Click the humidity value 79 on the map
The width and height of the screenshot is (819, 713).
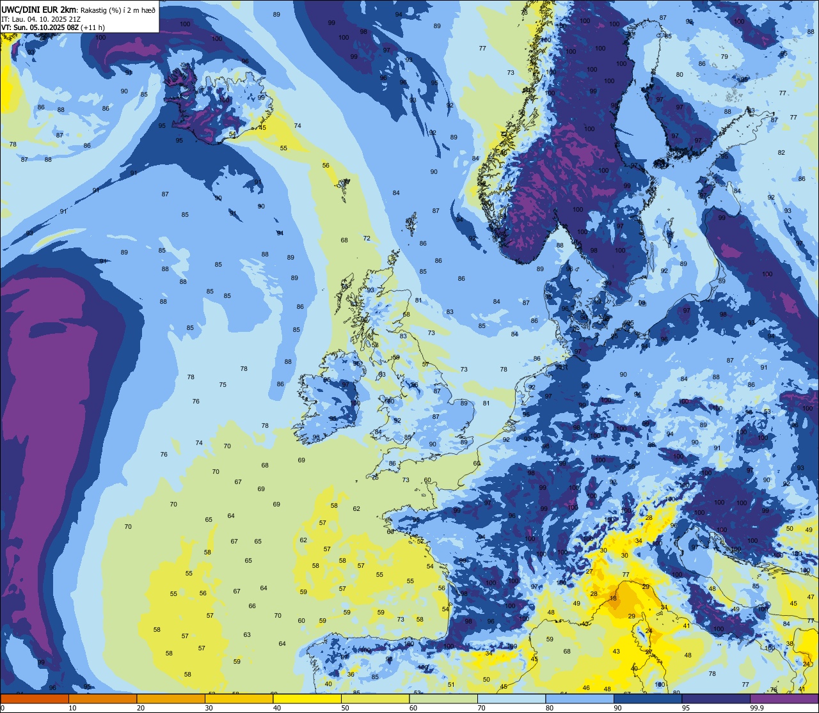click(x=724, y=56)
